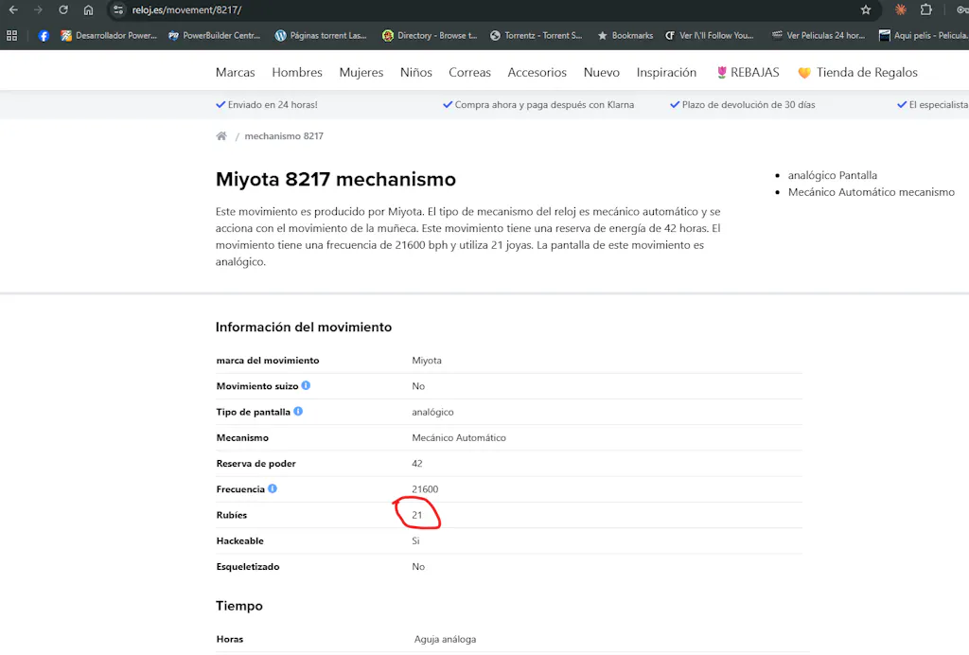Reload the current page

coord(63,10)
